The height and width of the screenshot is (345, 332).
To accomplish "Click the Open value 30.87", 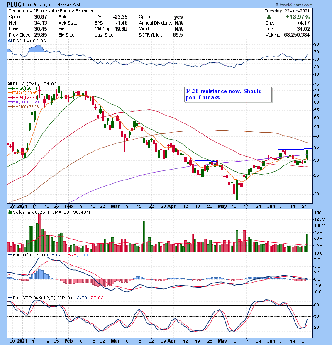I will pyautogui.click(x=41, y=17).
